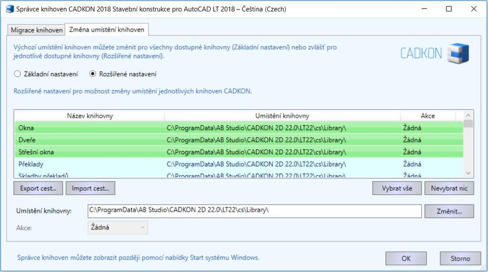Minimize the Správce knihoven window
488x272 pixels.
[424, 9]
